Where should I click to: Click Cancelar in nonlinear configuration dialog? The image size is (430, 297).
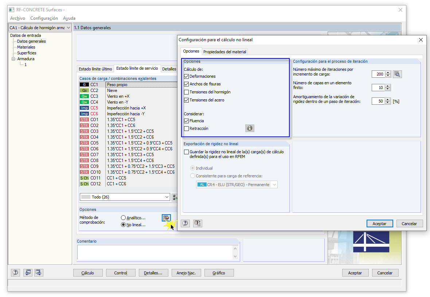[409, 224]
